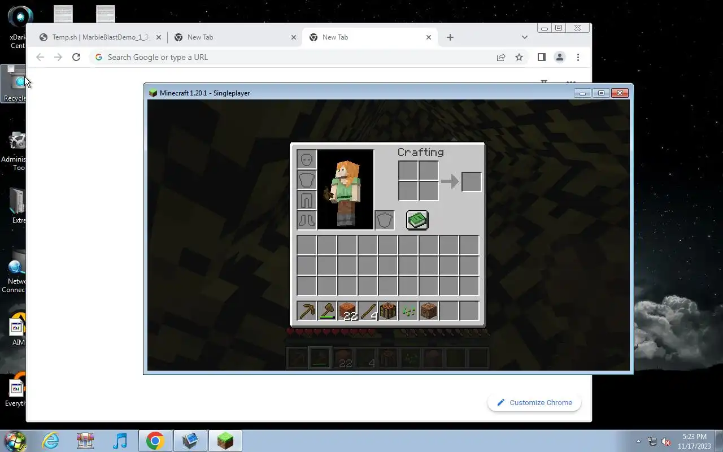Viewport: 723px width, 452px height.
Task: Reload the Chrome page
Action: click(x=76, y=57)
